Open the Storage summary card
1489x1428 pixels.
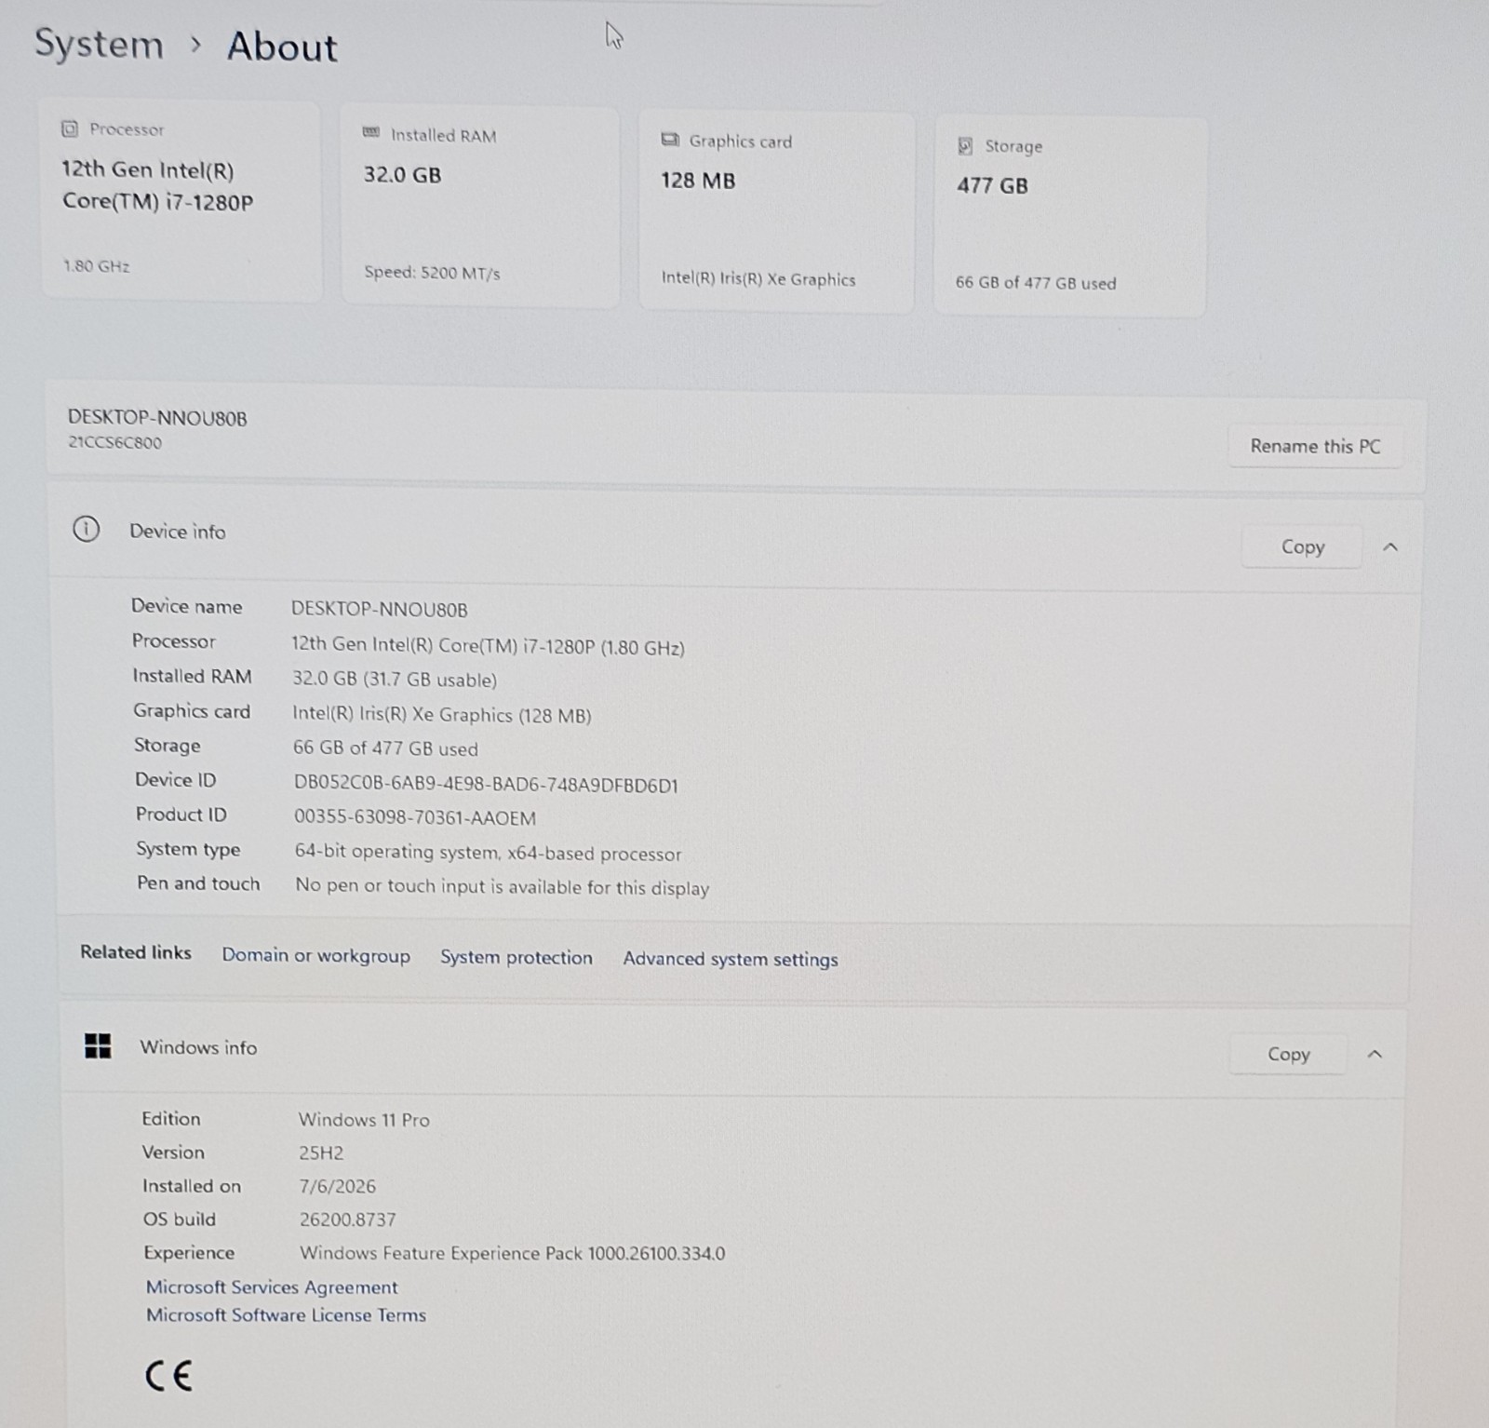[1070, 215]
